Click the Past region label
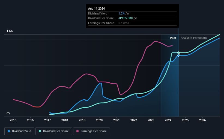This screenshot has height=139, width=224. click(173, 38)
